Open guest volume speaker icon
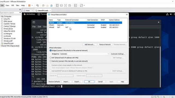 click(171, 14)
